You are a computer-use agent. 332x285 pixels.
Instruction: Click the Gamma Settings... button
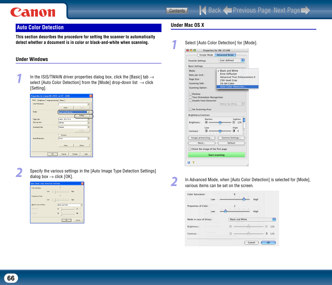point(231,138)
